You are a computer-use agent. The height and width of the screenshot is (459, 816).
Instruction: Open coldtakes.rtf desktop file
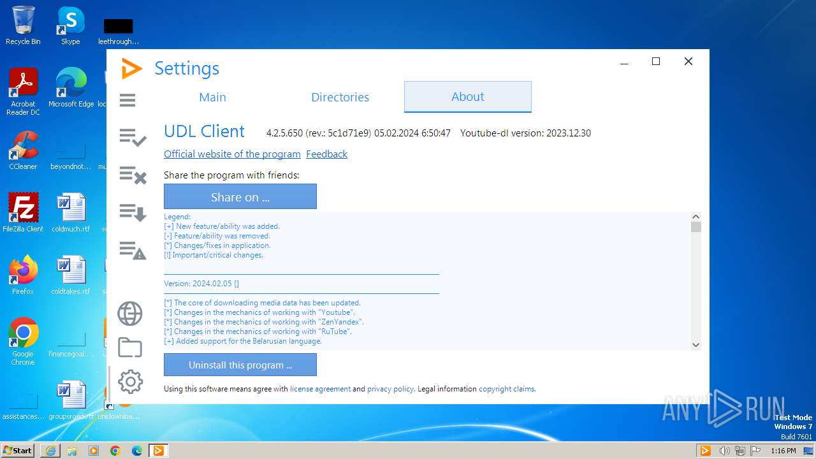pos(71,275)
